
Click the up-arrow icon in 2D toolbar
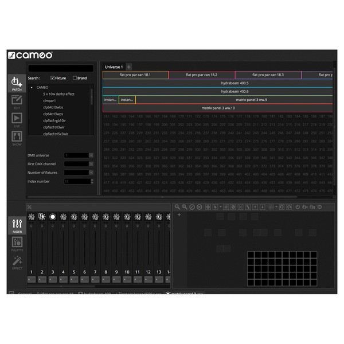pos(255,207)
